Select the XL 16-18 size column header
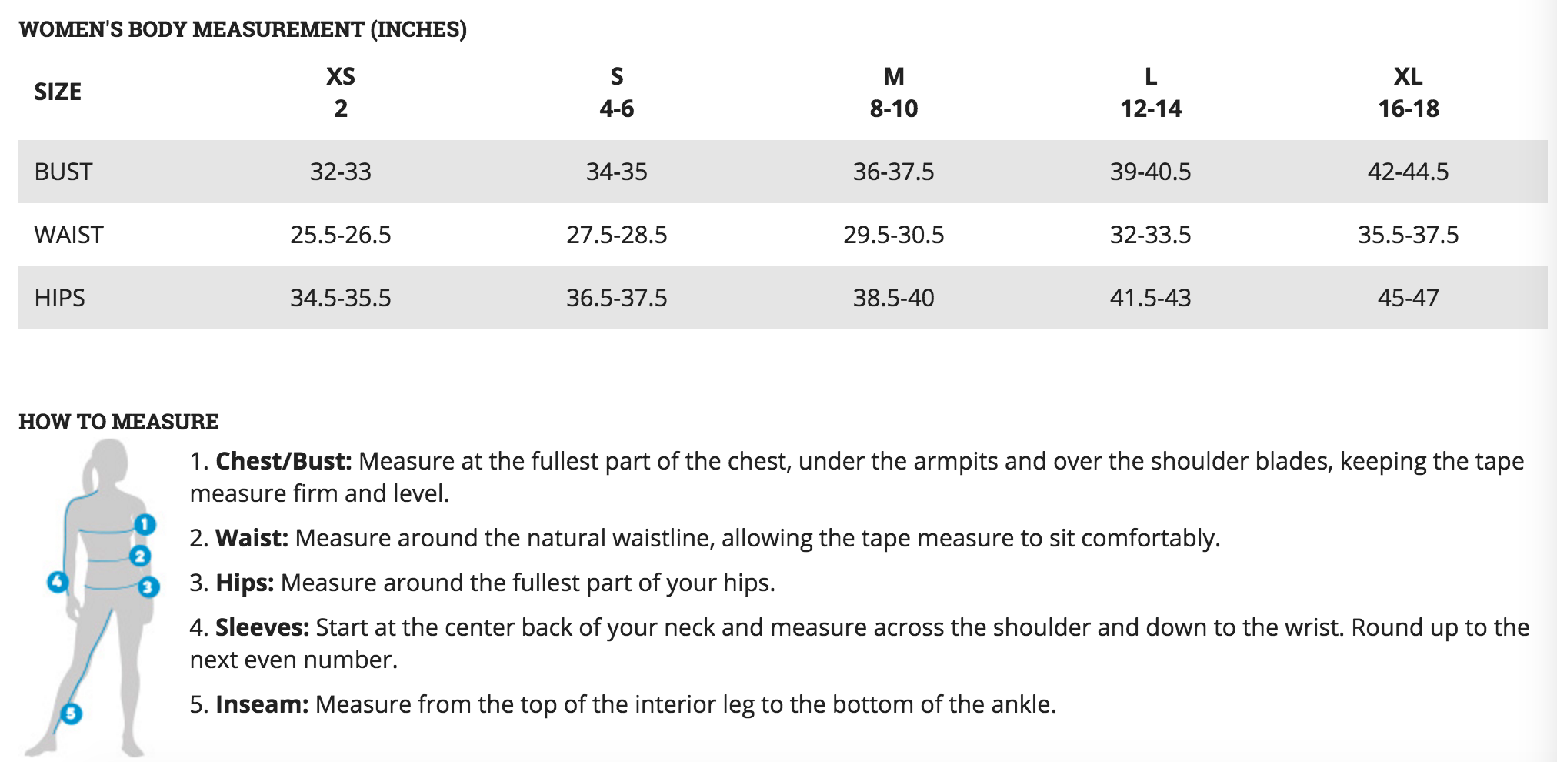The width and height of the screenshot is (1557, 762). click(x=1408, y=92)
